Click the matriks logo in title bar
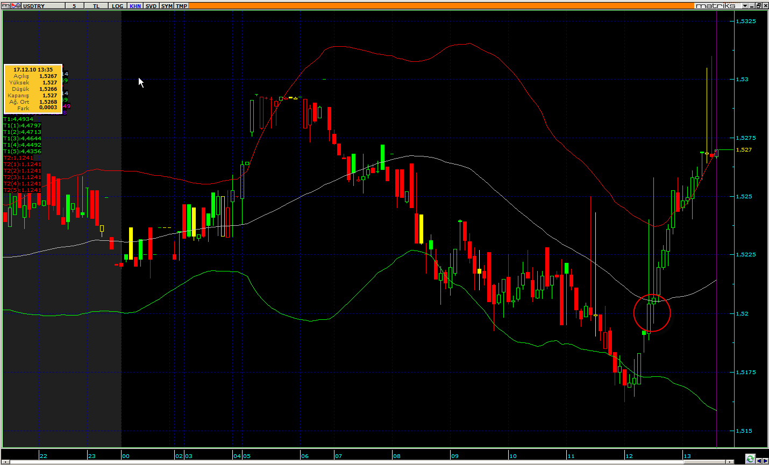Viewport: 769px width, 465px height. pyautogui.click(x=715, y=5)
